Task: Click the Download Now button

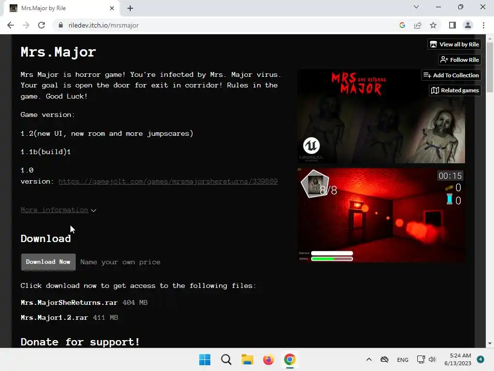Action: 48,262
